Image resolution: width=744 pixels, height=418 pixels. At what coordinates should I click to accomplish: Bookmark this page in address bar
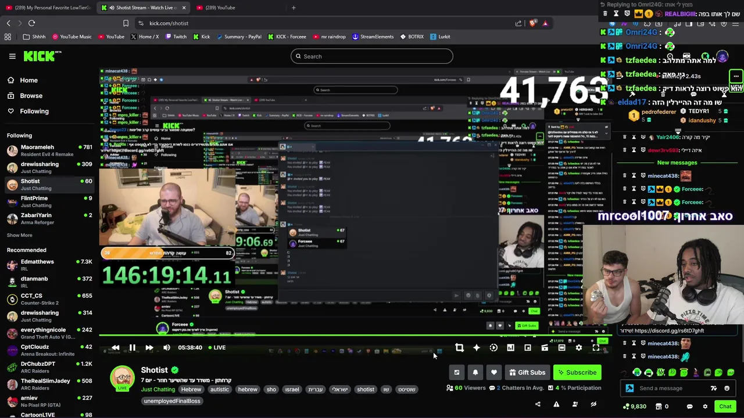click(x=126, y=23)
